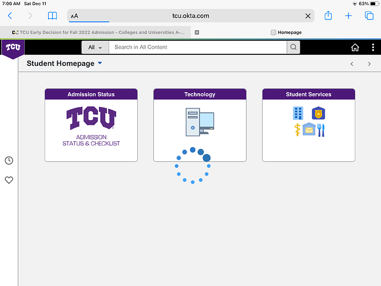This screenshot has width=381, height=286.
Task: Open Recently Visited clock icon
Action: [9, 160]
